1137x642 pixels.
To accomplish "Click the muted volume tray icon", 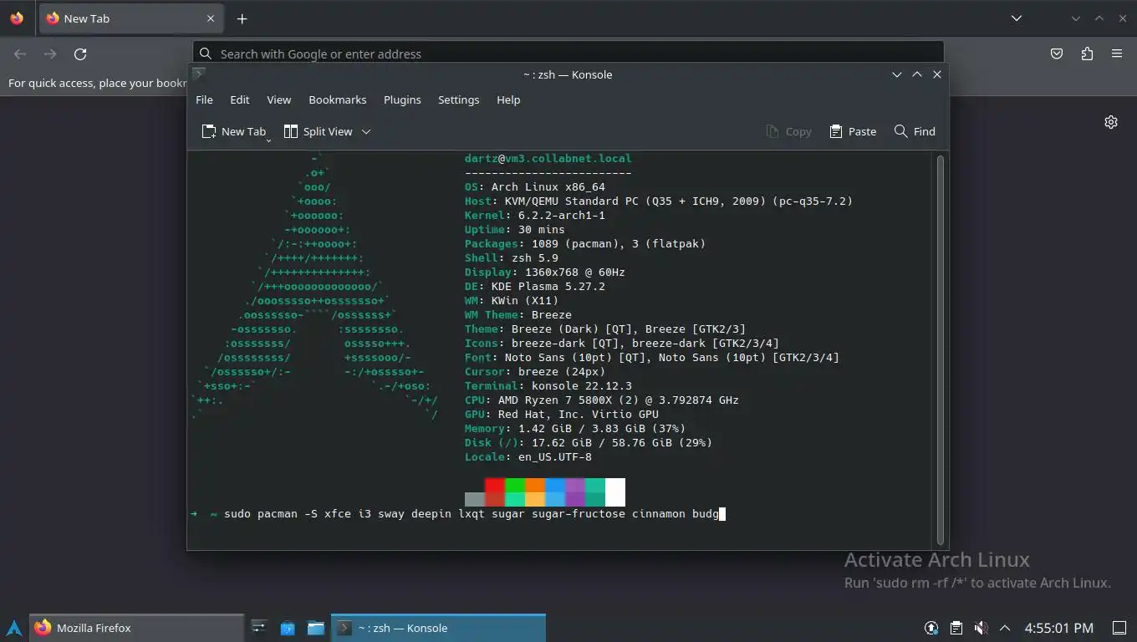I will pos(981,628).
